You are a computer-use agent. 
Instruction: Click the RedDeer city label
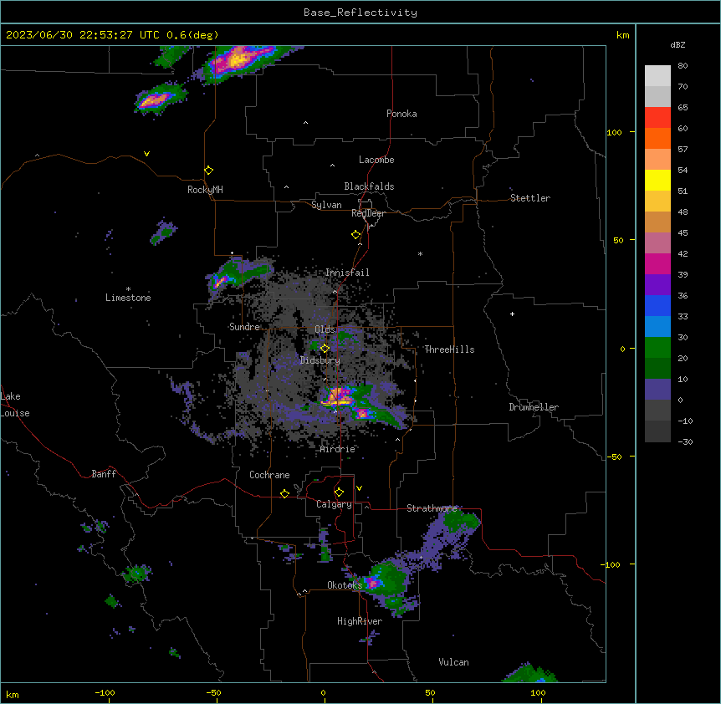pyautogui.click(x=368, y=213)
